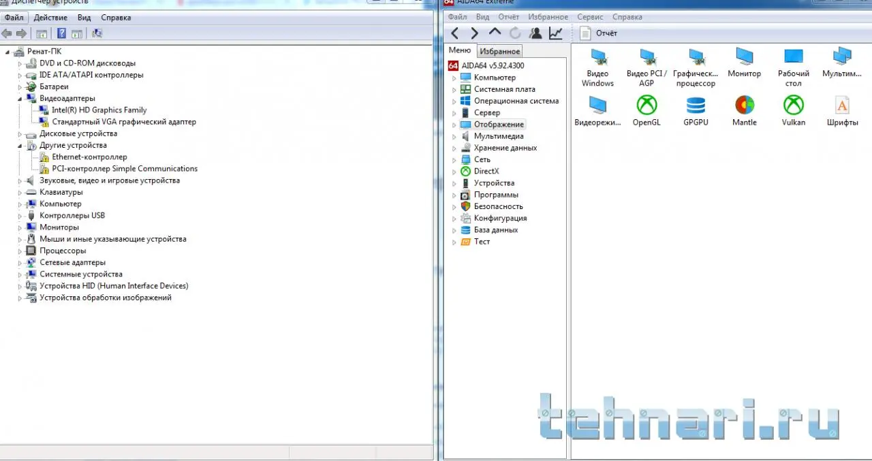Screen dimensions: 872x461
Task: Click Device Manager help question-mark toolbar icon
Action: click(x=61, y=33)
